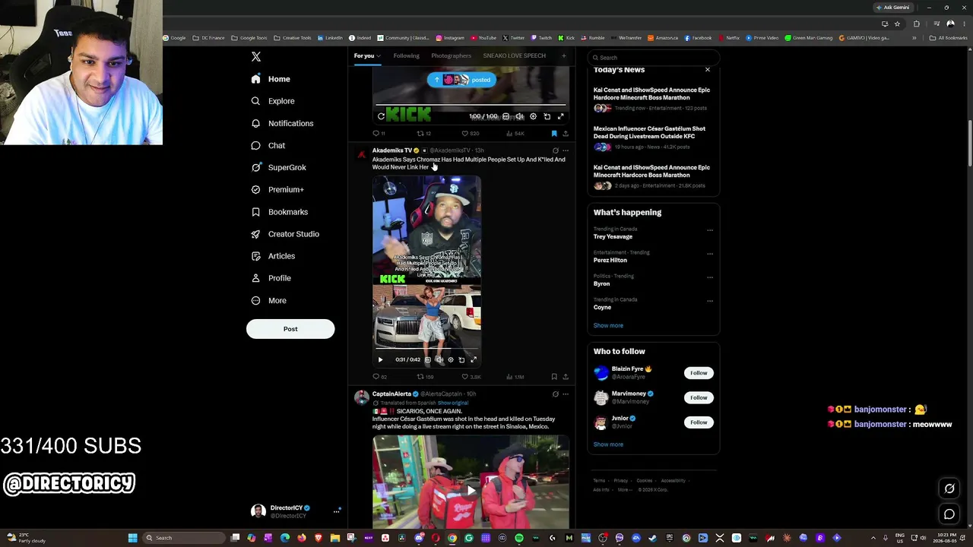Click the new posts 'posted' pill

pyautogui.click(x=461, y=80)
